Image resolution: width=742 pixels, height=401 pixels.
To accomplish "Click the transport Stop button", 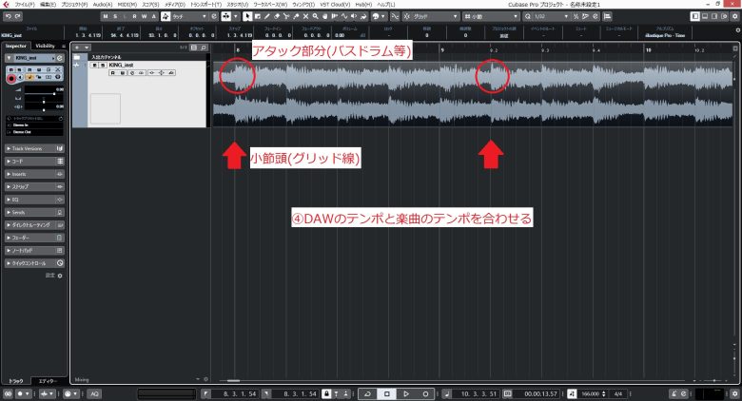I will pyautogui.click(x=386, y=393).
